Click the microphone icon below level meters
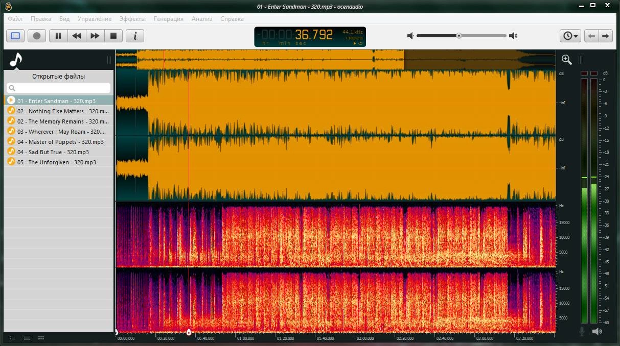The image size is (620, 346). [x=582, y=331]
